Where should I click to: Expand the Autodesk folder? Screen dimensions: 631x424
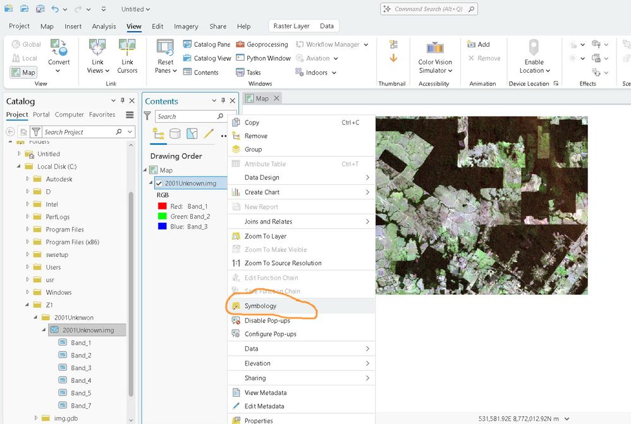[x=27, y=178]
